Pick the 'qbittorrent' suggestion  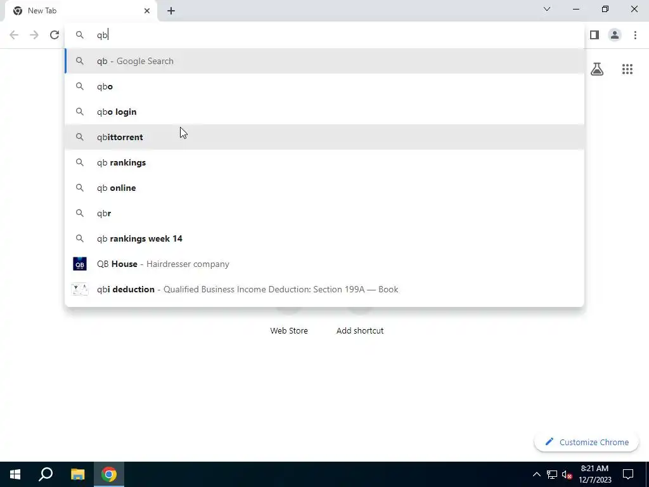point(324,137)
